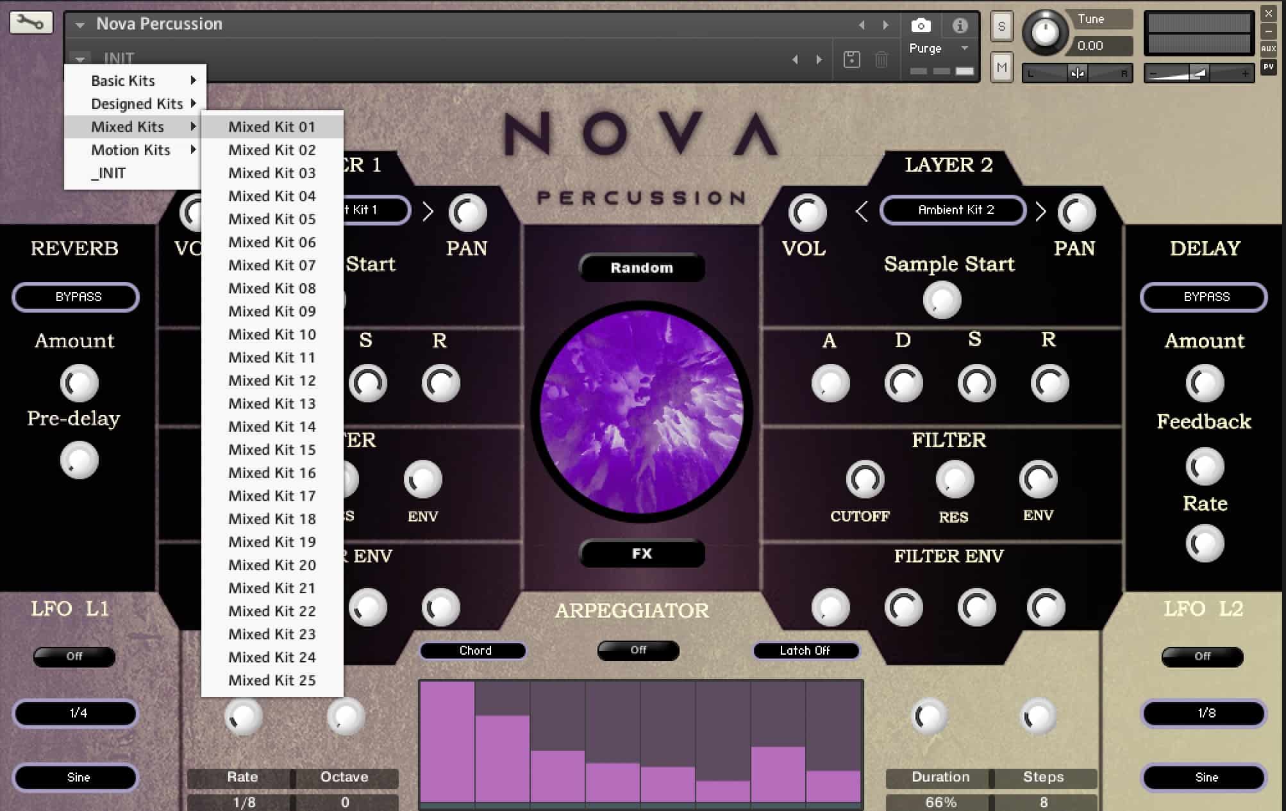Click the camera snapshot icon
This screenshot has width=1286, height=811.
click(x=921, y=25)
